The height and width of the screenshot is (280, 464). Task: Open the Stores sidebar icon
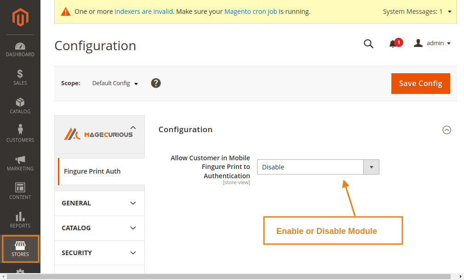click(20, 249)
